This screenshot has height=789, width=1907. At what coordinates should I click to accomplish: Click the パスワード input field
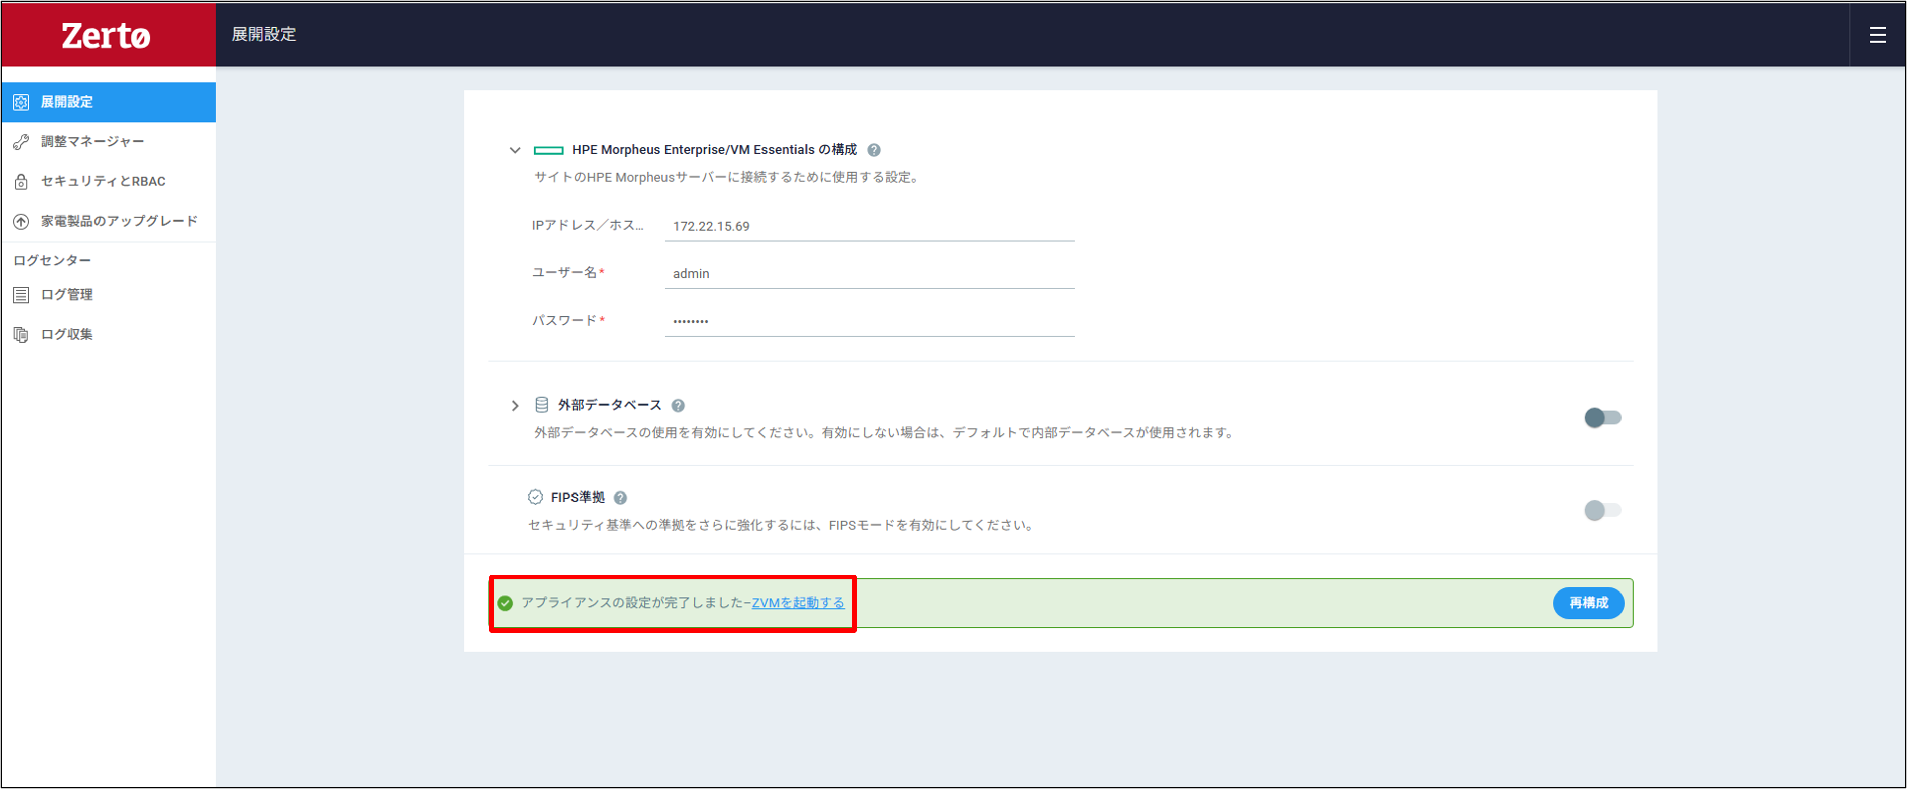(869, 321)
